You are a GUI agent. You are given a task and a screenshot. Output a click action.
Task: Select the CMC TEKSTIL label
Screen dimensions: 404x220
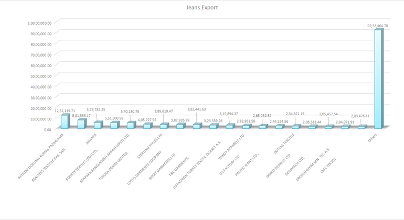coord(328,166)
